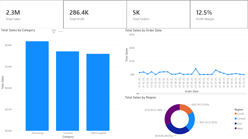This screenshot has width=248, height=139.
Task: Click the Region legend heading
Action: coord(239,110)
